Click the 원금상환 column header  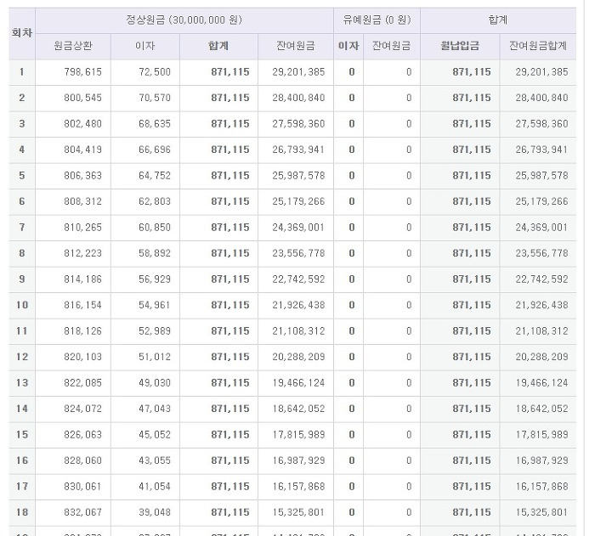(73, 46)
